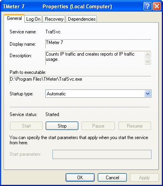Click the start parameters instruction text

point(79,140)
